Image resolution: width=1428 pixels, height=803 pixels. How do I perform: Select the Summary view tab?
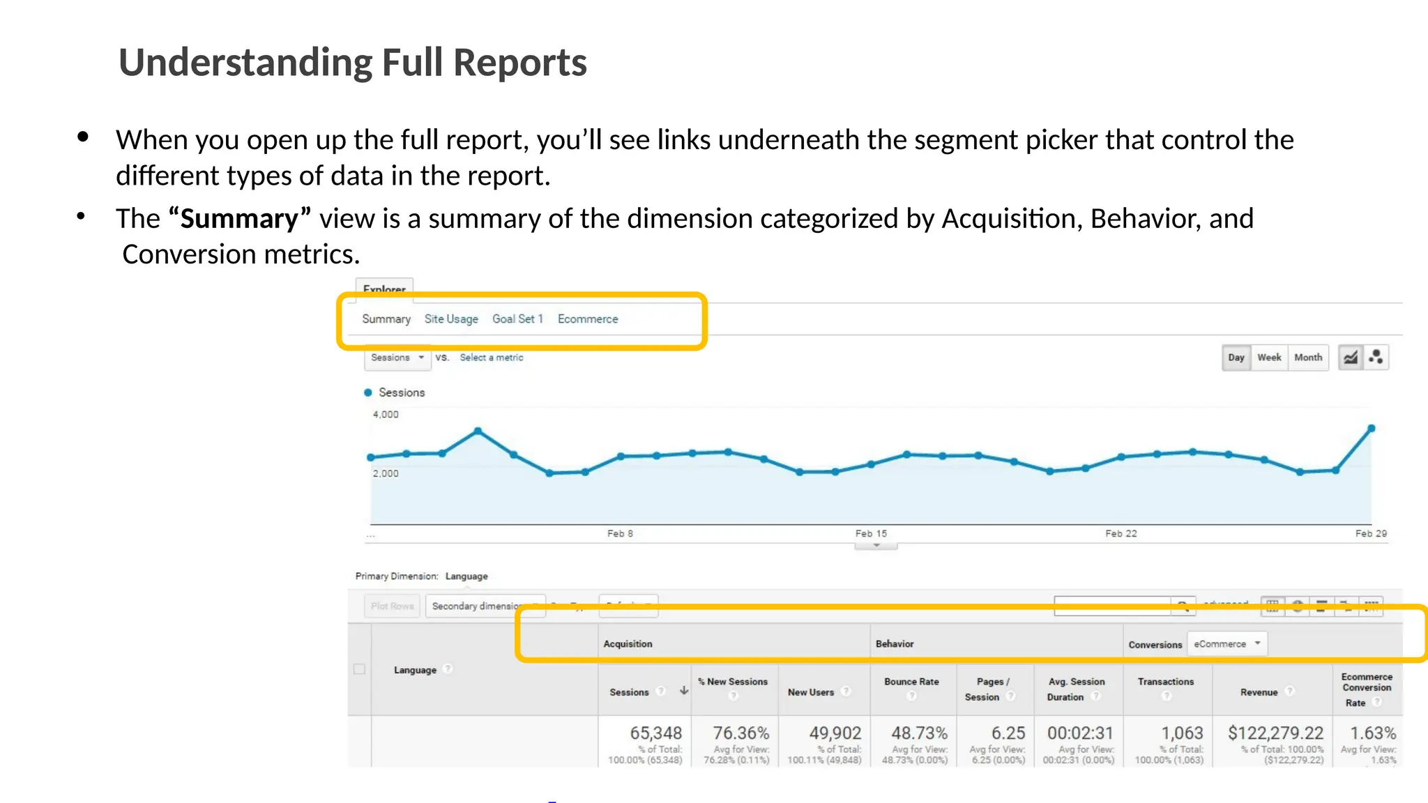click(386, 319)
